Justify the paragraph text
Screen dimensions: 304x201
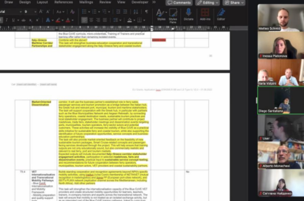pos(105,20)
